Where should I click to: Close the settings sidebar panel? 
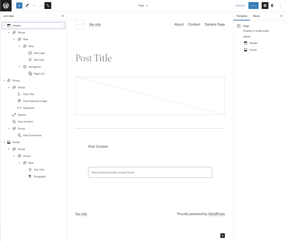point(281,16)
